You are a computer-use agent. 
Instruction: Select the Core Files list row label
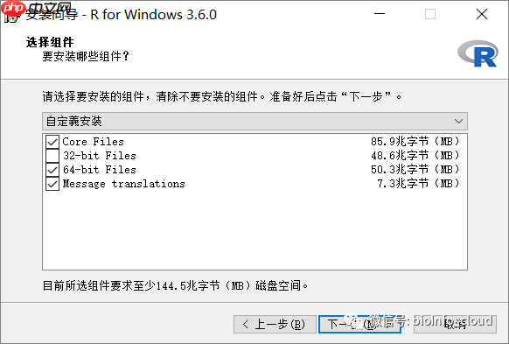coord(94,142)
